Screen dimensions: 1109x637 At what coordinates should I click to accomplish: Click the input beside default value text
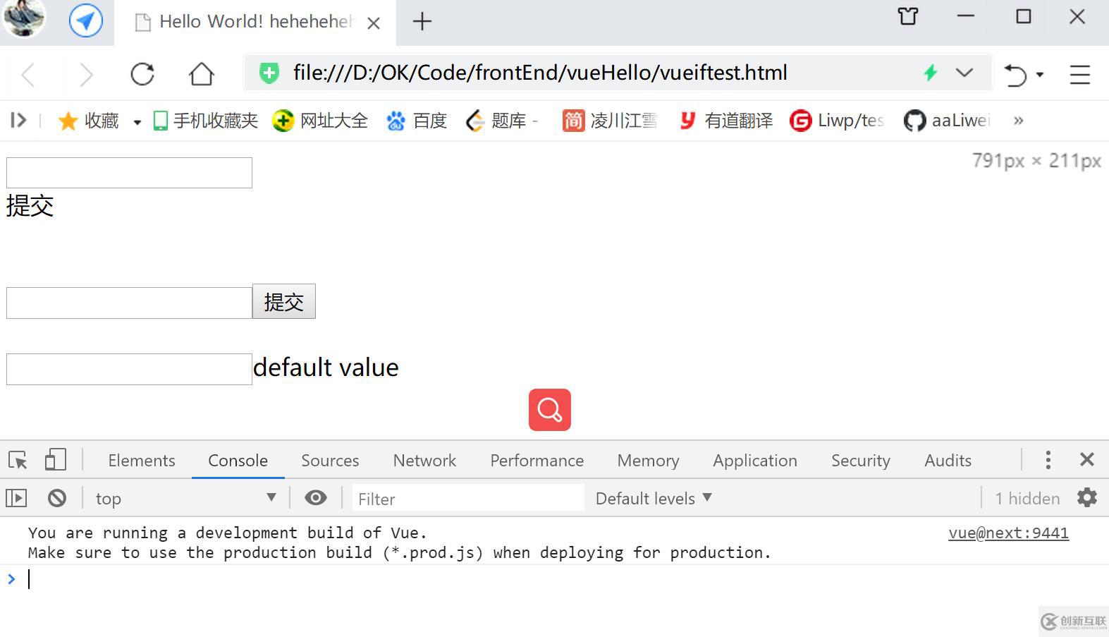pos(129,369)
